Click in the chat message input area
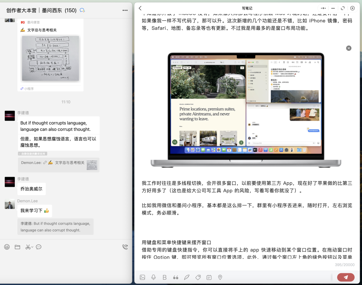Screen dimensions: 362x285 (x=66, y=268)
